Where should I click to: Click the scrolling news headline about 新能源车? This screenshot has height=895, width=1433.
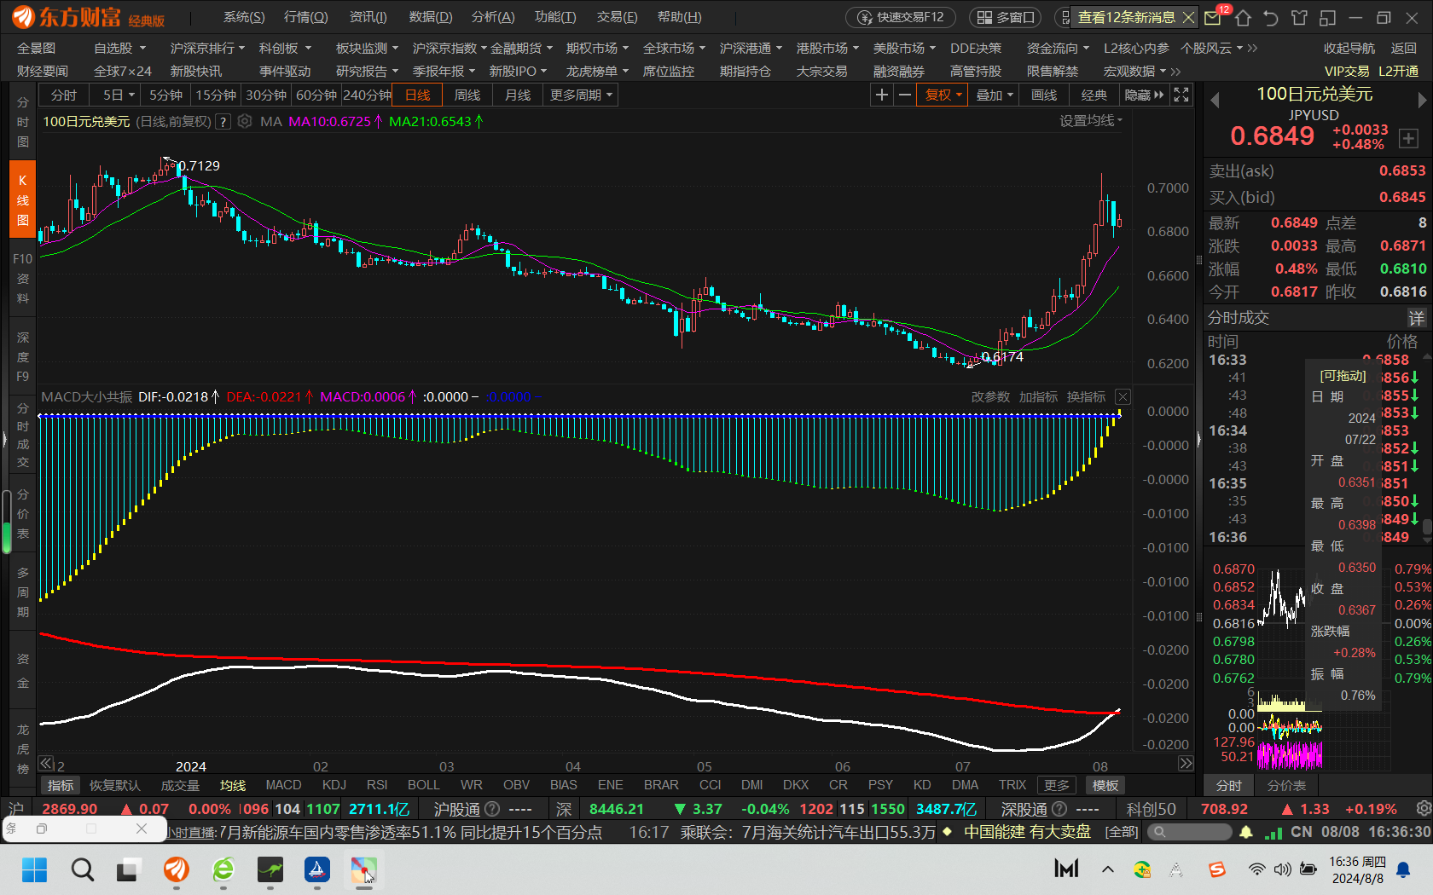[x=410, y=832]
